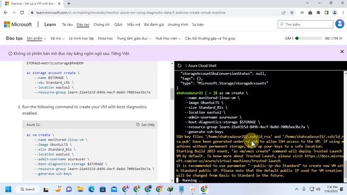Click the Tìm kiếm search field
This screenshot has width=347, height=195.
[305, 24]
